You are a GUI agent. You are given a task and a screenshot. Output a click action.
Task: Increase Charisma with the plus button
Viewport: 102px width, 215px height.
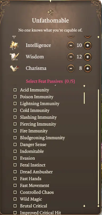88,68
